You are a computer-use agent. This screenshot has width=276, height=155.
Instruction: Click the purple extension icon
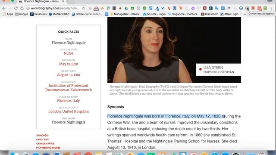[193, 8]
